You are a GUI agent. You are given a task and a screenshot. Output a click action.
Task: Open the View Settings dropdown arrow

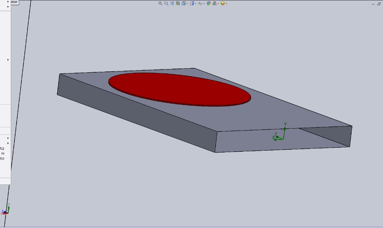[x=227, y=4]
